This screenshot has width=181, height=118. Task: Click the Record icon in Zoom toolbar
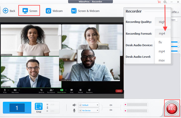coord(80,90)
